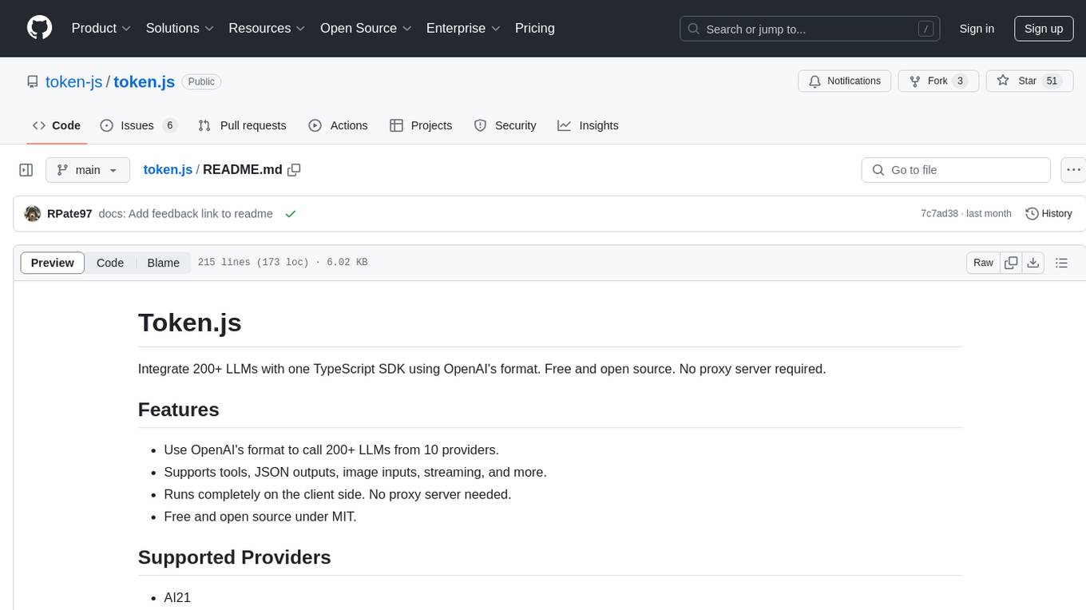Screen dimensions: 1086x610
Task: Expand the Enterprise menu
Action: click(464, 28)
